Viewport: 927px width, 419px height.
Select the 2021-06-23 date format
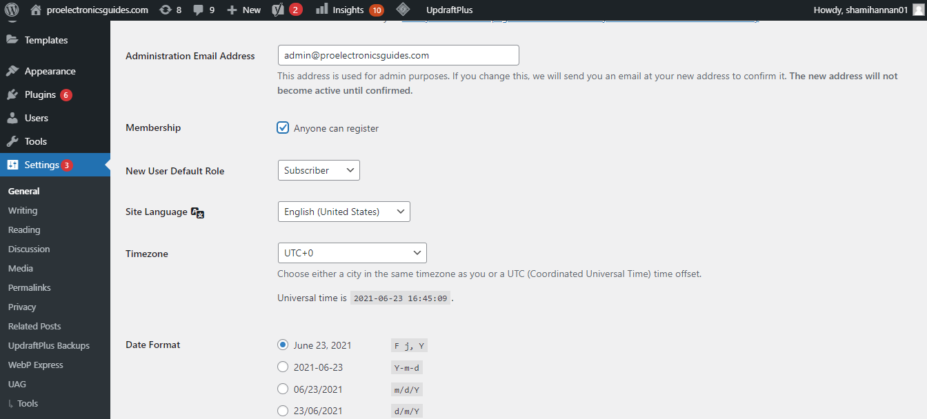[x=283, y=367]
